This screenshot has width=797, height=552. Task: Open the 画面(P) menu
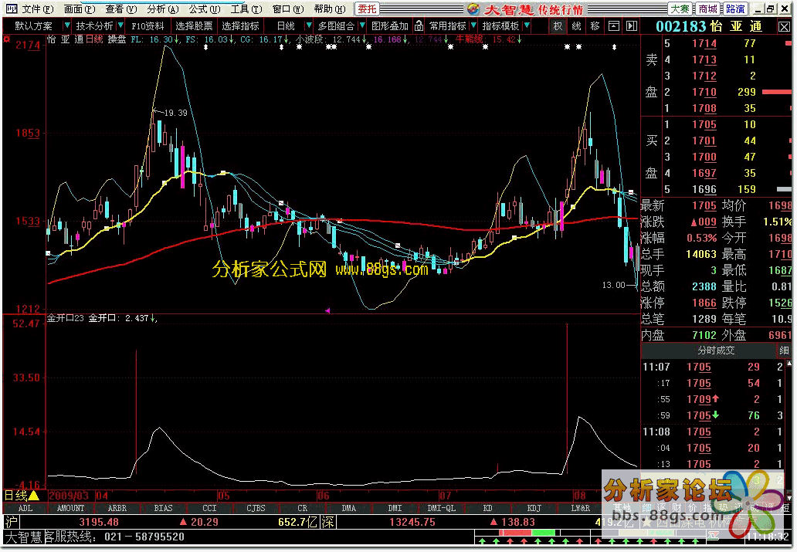click(x=80, y=9)
